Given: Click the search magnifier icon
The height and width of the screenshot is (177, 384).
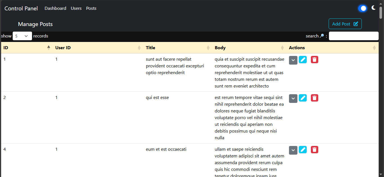Looking at the screenshot, I should tap(322, 36).
